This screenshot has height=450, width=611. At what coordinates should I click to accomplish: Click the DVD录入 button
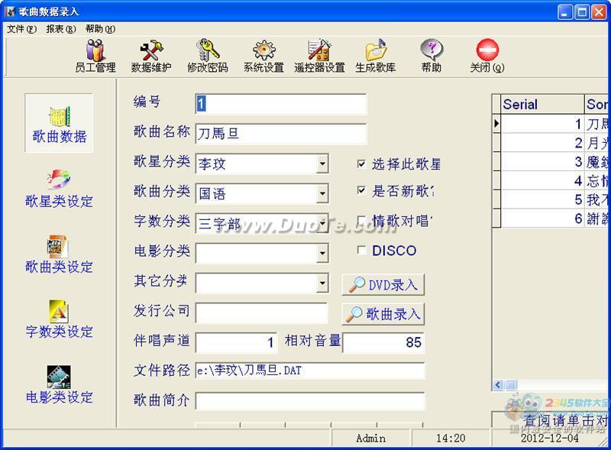[x=383, y=285]
